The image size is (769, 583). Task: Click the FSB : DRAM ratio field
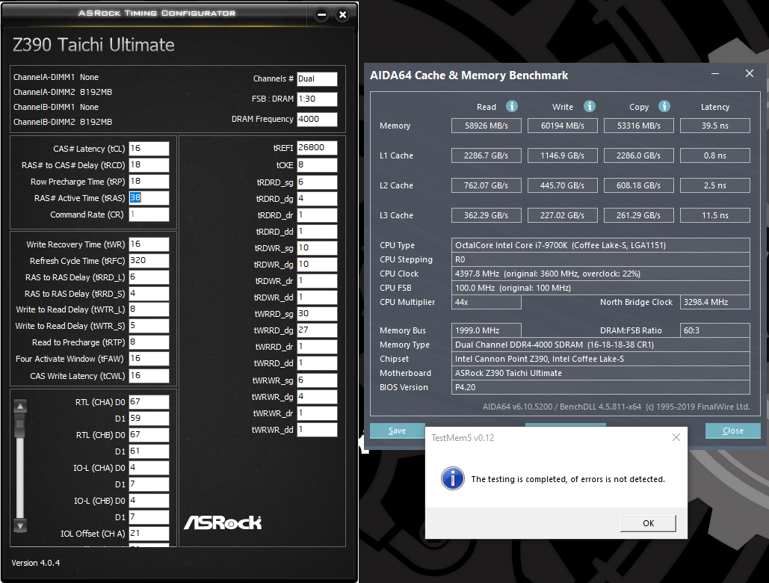(317, 99)
